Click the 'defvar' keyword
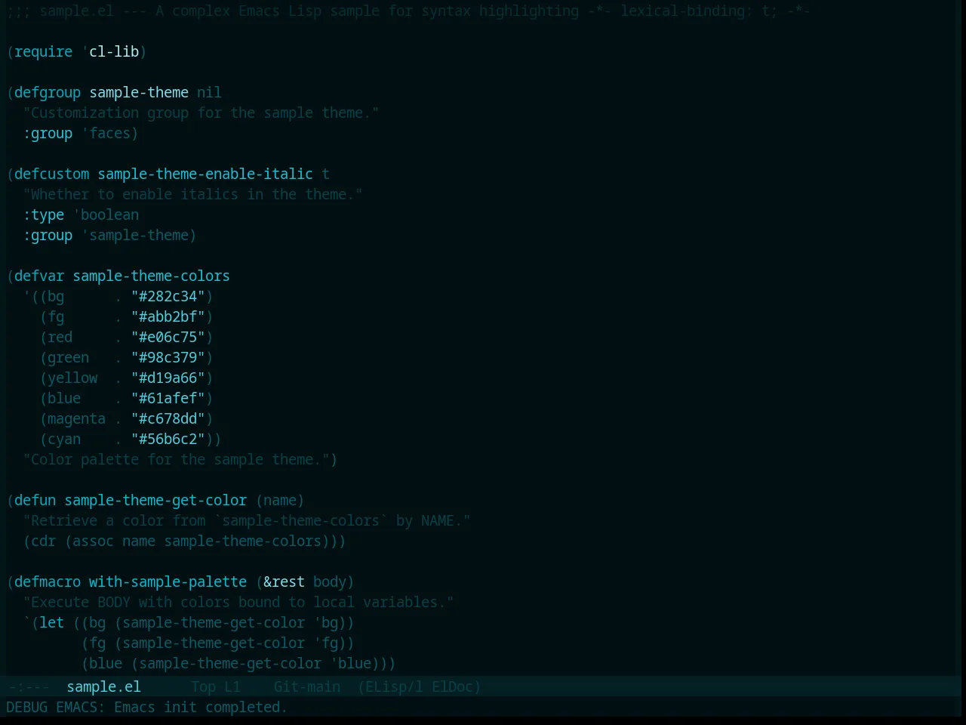Screen dimensions: 966x725 click(39, 276)
